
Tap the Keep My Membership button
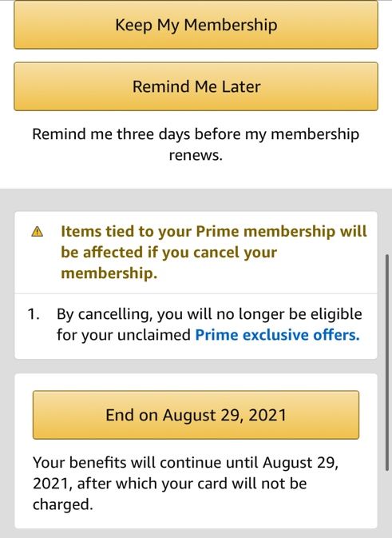tap(196, 24)
